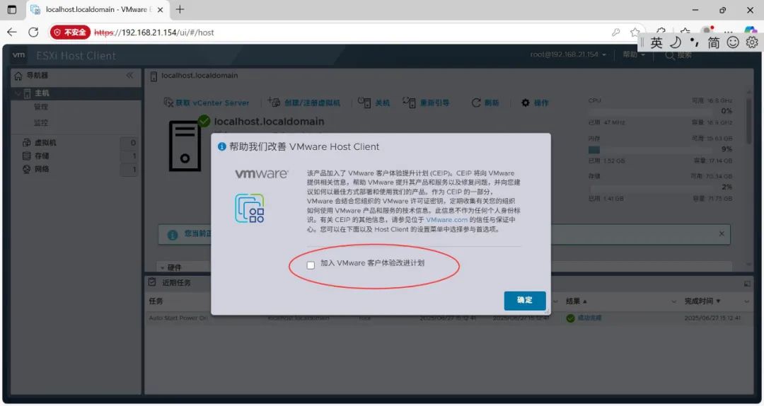The width and height of the screenshot is (764, 406).
Task: Open the 操作 actions gear menu
Action: tap(535, 103)
